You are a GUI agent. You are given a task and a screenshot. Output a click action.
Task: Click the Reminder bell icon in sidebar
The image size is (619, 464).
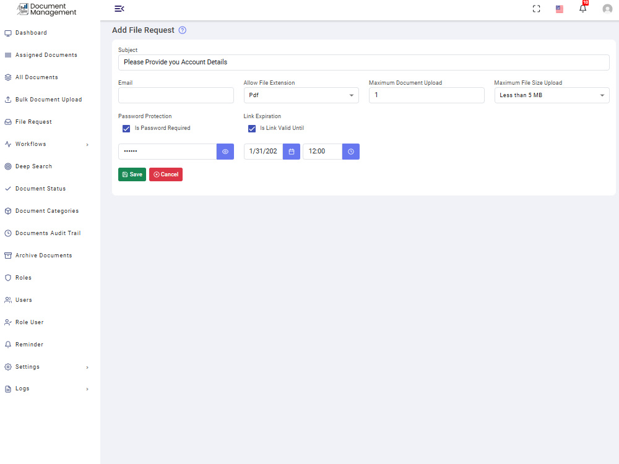point(8,345)
